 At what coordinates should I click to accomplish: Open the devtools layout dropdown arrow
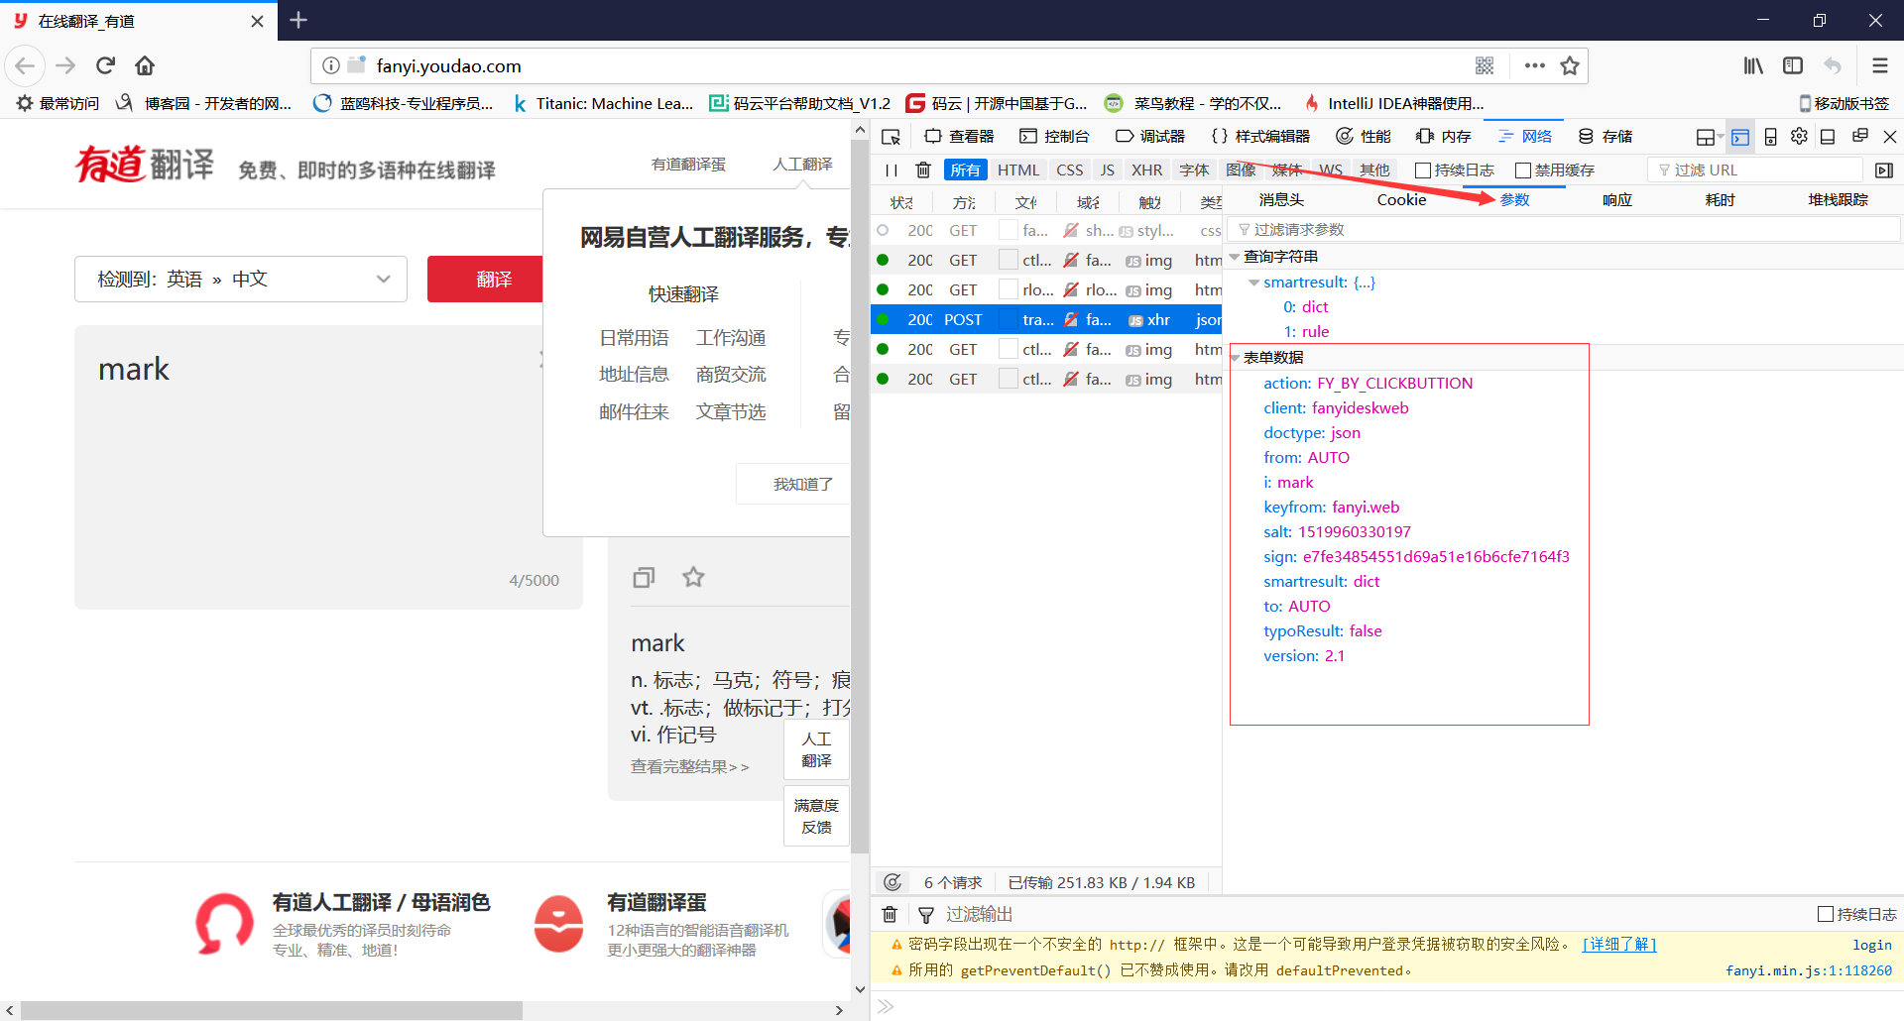(1720, 137)
